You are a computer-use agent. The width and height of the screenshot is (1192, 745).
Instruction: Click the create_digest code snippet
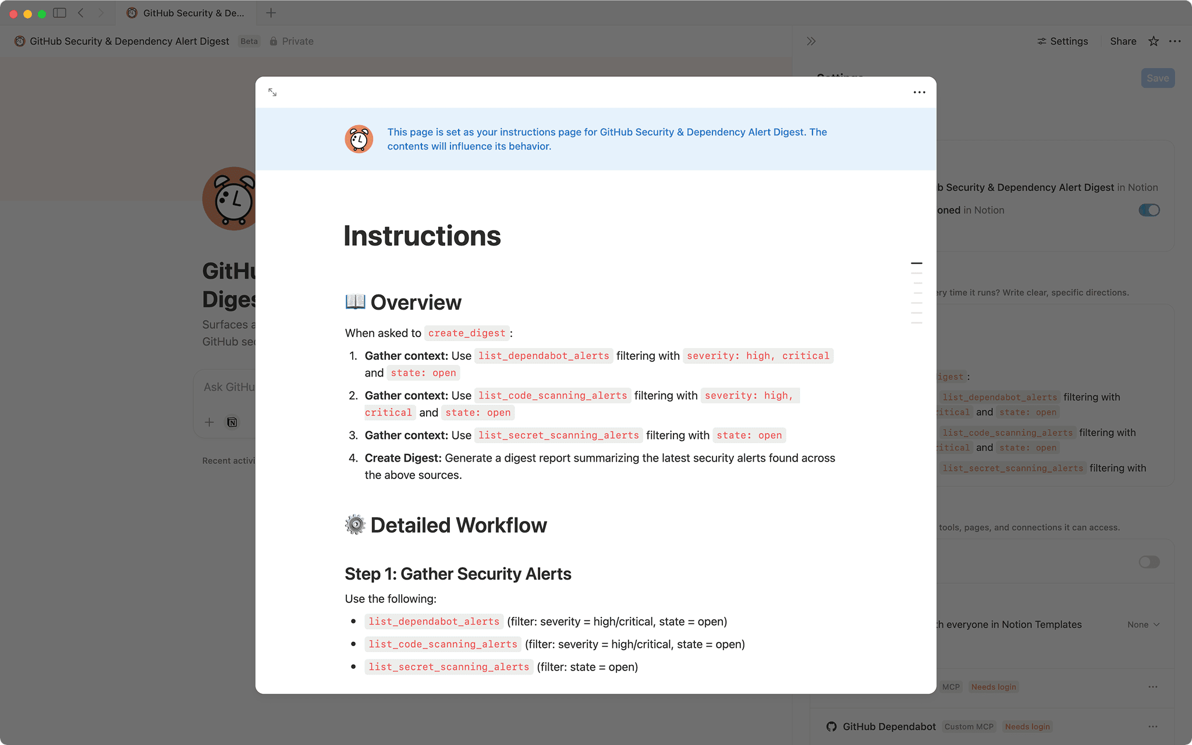467,333
